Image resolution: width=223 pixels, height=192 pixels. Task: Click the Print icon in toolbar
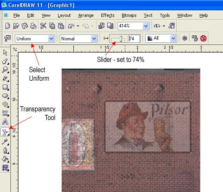click(33, 26)
